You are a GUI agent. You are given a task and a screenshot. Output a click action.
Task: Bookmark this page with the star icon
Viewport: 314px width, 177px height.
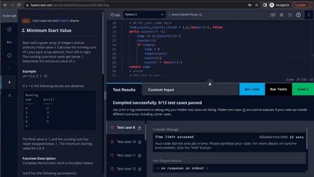[x=257, y=5]
